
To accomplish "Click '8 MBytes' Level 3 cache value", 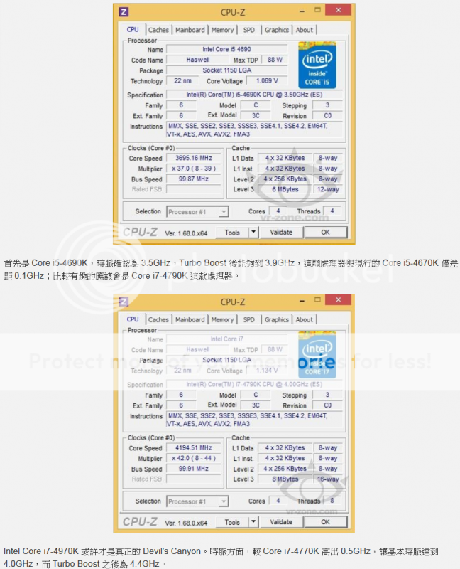I will coord(285,479).
